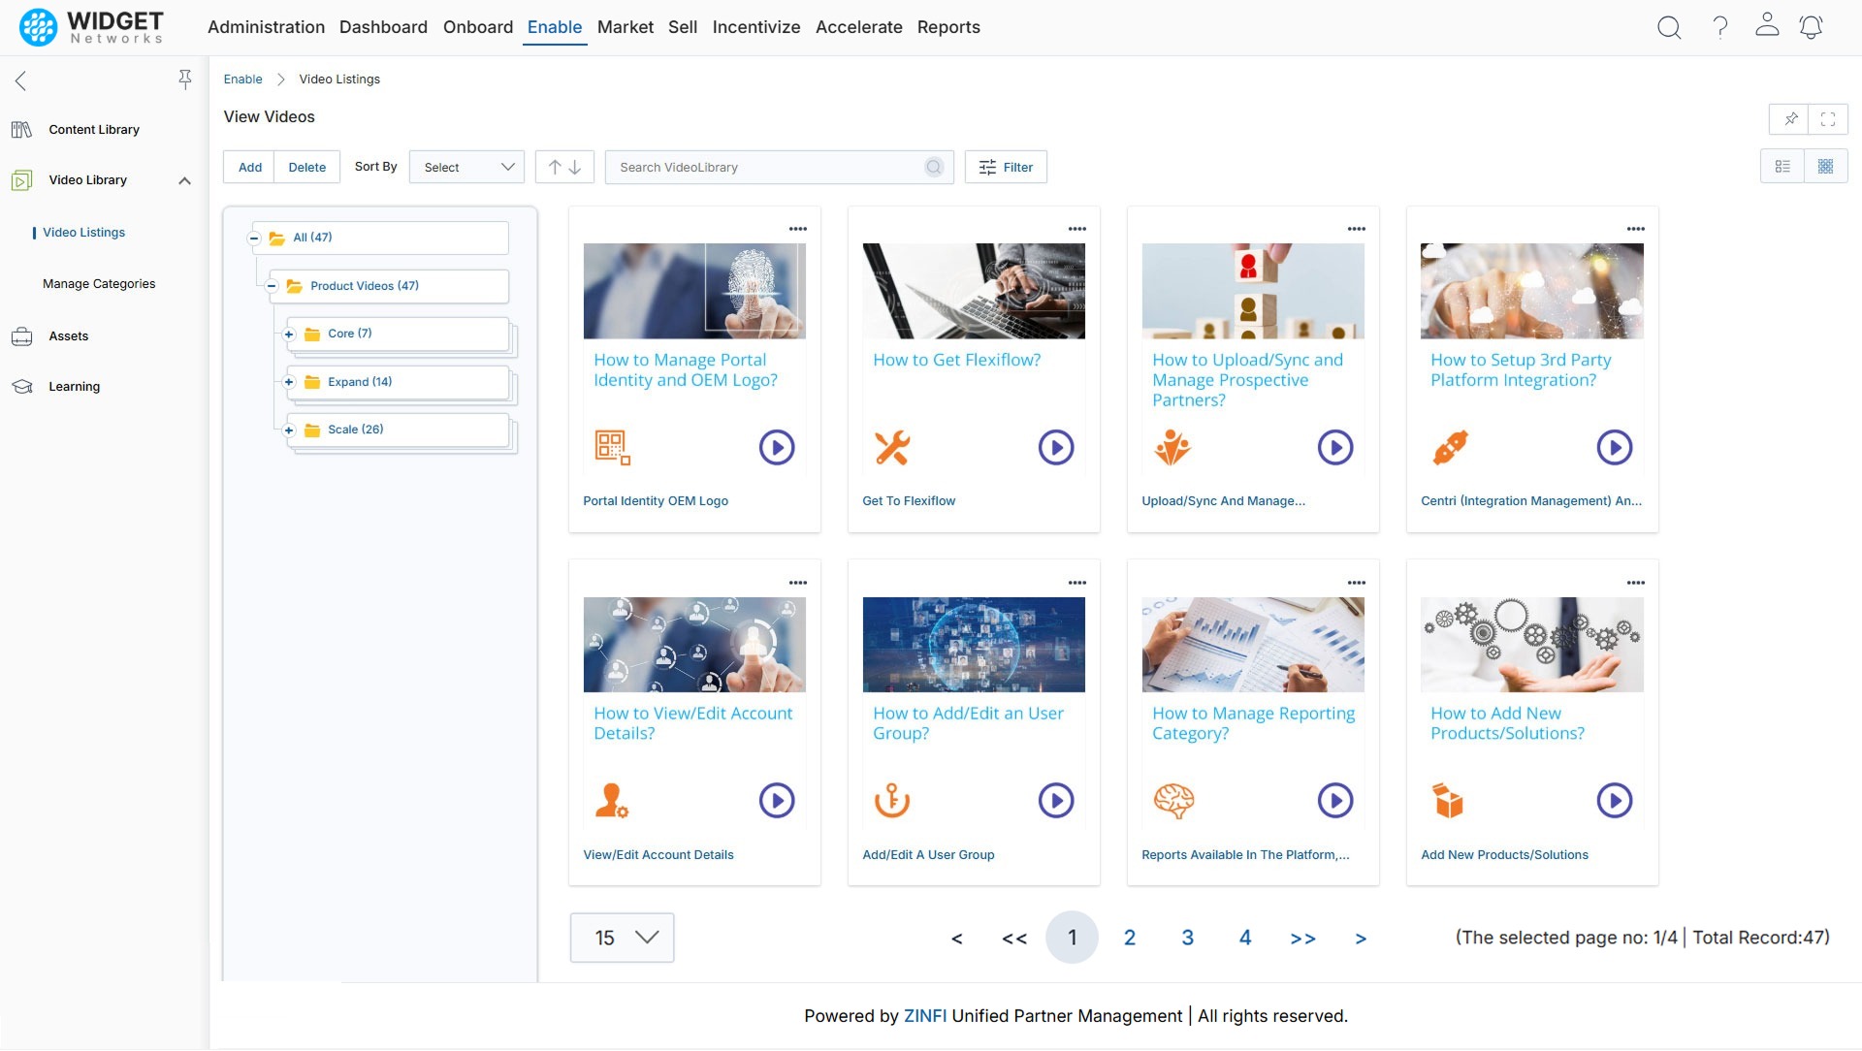The width and height of the screenshot is (1862, 1051).
Task: Play the How to Get Flexiflow video
Action: (x=1056, y=447)
